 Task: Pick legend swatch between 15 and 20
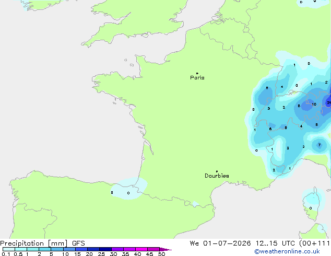coord(81,249)
